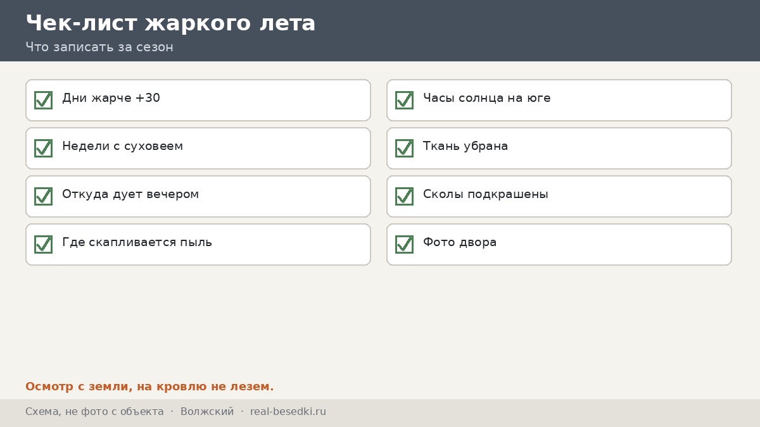The width and height of the screenshot is (760, 427).
Task: Uncheck the "Ткань убрана" checkbox
Action: click(x=404, y=148)
